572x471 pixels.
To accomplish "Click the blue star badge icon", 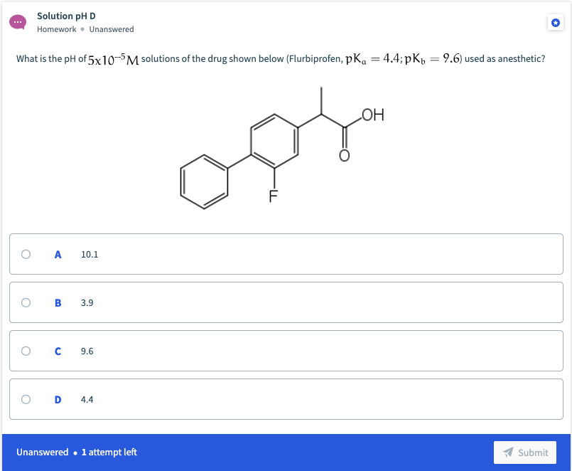I will [x=555, y=22].
